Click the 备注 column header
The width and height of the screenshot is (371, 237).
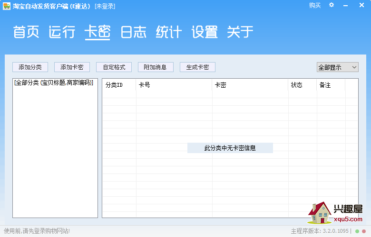[x=331, y=85]
